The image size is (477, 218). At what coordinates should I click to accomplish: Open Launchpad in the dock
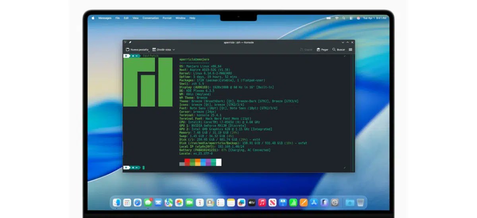point(127,203)
